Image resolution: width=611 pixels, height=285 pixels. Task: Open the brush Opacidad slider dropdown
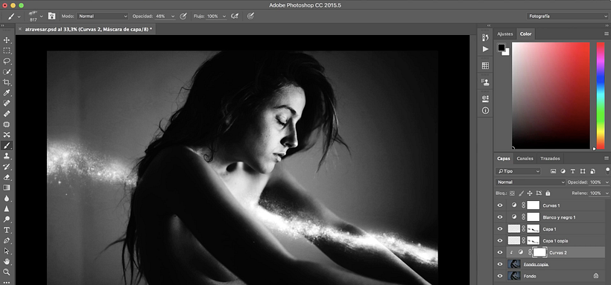coord(173,16)
